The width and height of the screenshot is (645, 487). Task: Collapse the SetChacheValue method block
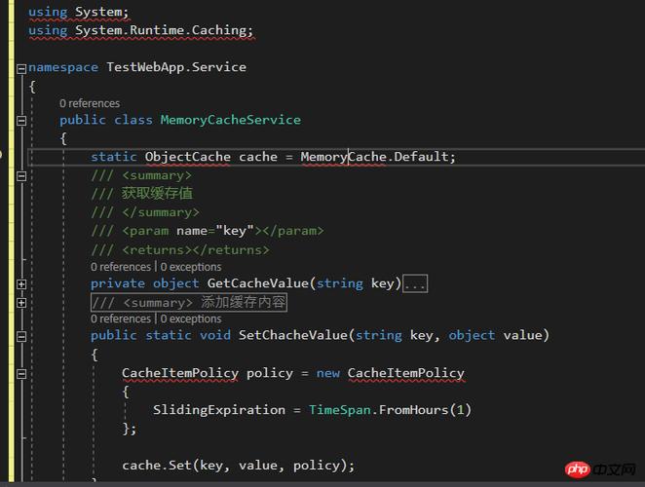coord(21,336)
